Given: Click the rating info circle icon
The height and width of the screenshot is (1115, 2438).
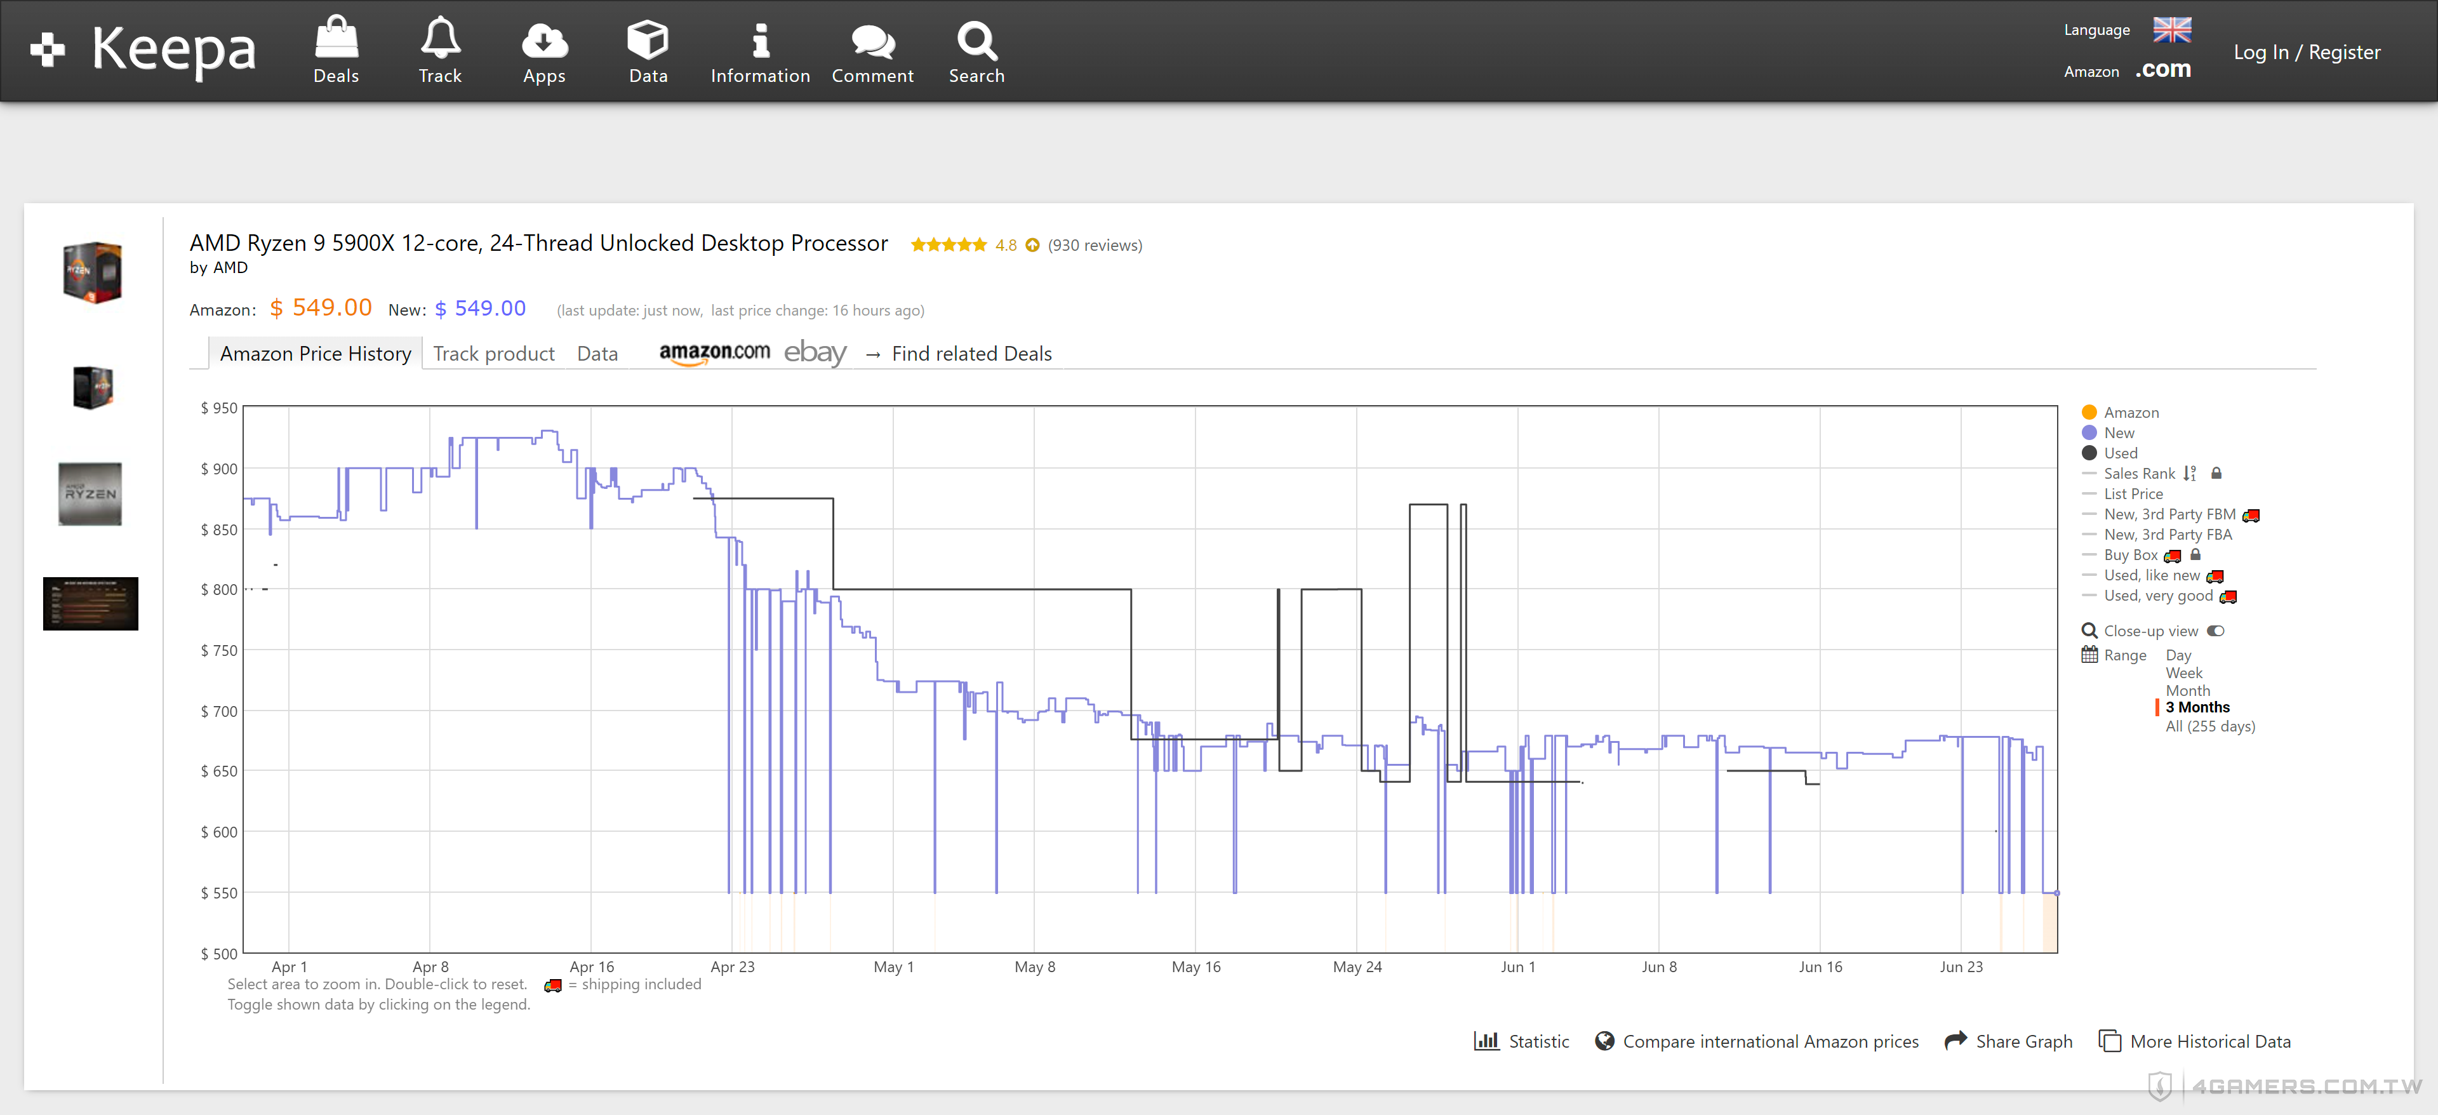Looking at the screenshot, I should pyautogui.click(x=1032, y=245).
